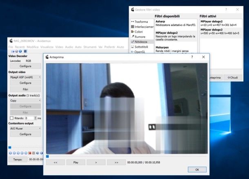Click Configura under Video Decoder
Screen dimensions: 249x179
(x=25, y=66)
